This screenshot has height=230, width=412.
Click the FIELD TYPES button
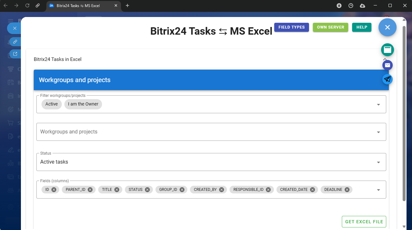click(291, 27)
